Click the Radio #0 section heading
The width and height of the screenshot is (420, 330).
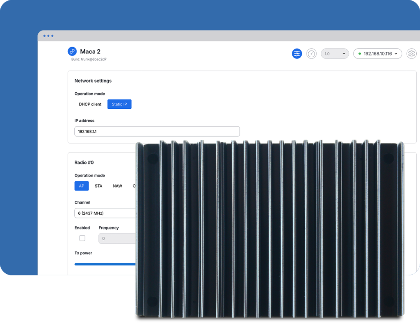pos(84,163)
